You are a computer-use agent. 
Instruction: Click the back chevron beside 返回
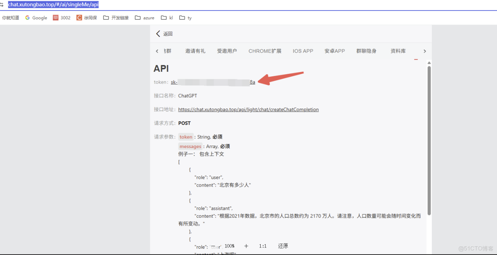pos(158,34)
